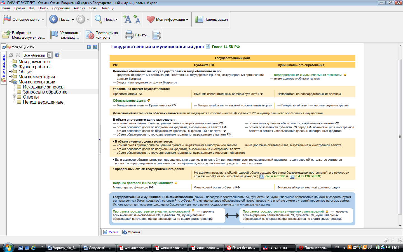The image size is (403, 252).
Task: Collapse the Мои консультации node
Action: [10, 82]
